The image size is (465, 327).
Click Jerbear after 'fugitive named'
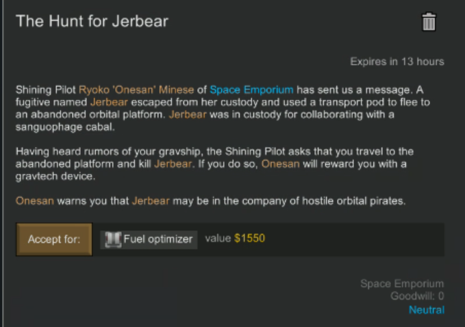[109, 102]
